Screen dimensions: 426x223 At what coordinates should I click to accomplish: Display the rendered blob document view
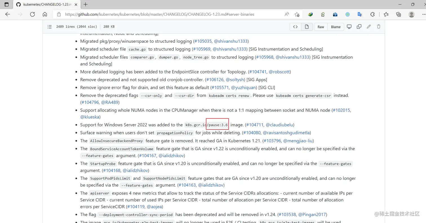(307, 27)
